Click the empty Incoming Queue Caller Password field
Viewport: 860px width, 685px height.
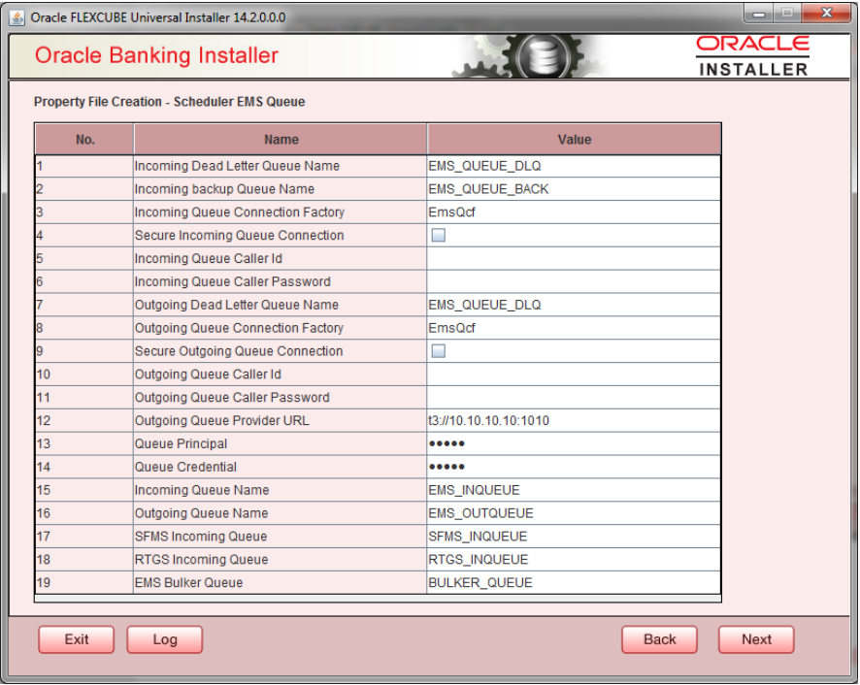[574, 282]
